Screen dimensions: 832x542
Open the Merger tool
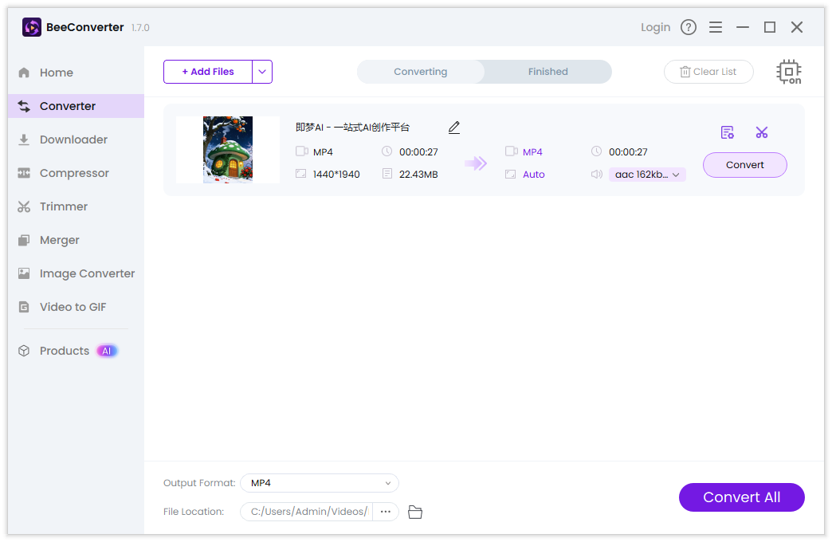[x=60, y=239]
